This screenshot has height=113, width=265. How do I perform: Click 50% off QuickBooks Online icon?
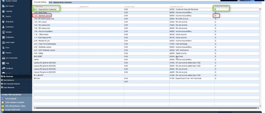[x=3, y=106]
